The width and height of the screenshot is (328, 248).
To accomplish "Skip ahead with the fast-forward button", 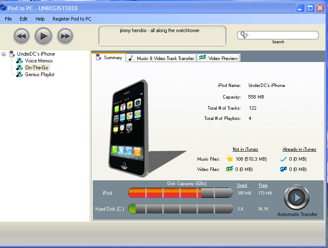I will point(65,36).
